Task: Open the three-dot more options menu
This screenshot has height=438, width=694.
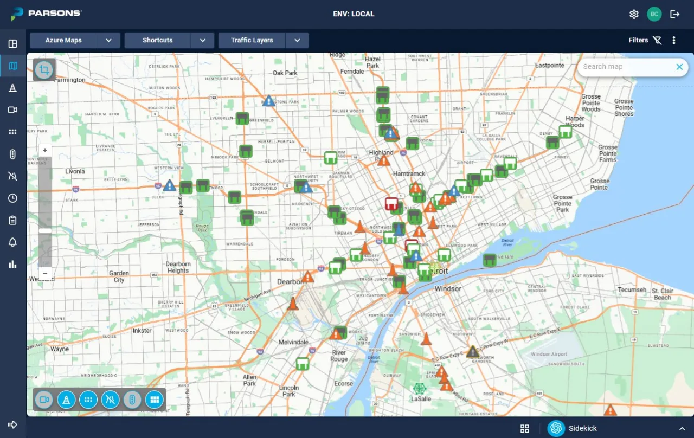Action: tap(674, 40)
